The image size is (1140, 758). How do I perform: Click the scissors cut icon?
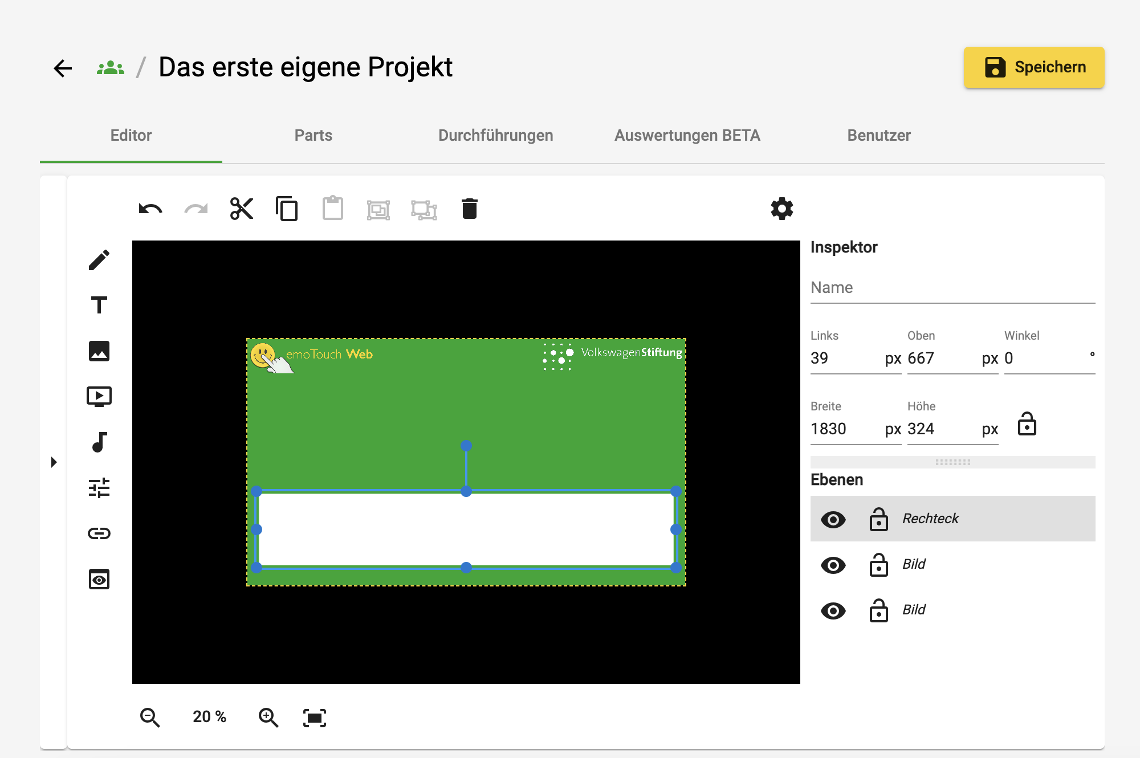pos(242,209)
